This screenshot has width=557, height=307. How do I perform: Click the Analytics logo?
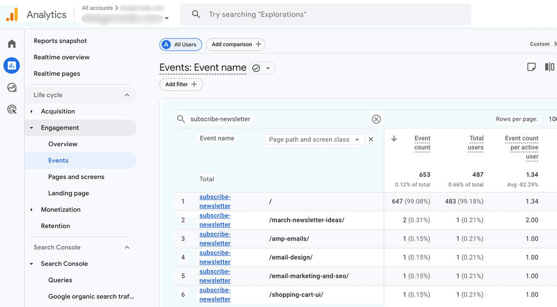[x=12, y=14]
